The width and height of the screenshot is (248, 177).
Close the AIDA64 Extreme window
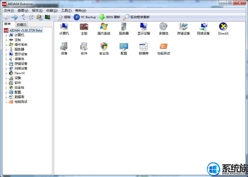tap(240, 3)
